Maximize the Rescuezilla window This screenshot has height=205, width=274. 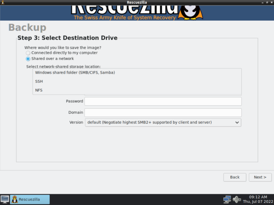click(267, 3)
